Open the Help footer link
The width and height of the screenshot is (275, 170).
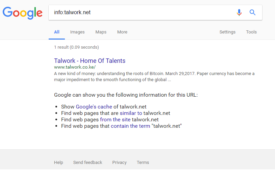tap(58, 163)
